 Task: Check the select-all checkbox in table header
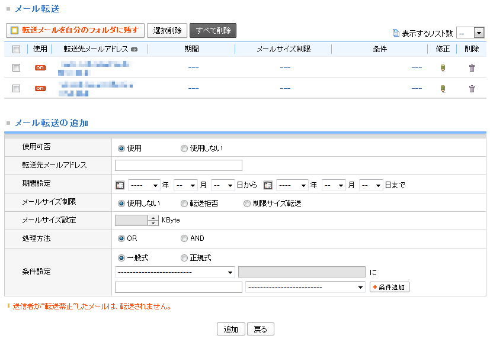point(16,49)
